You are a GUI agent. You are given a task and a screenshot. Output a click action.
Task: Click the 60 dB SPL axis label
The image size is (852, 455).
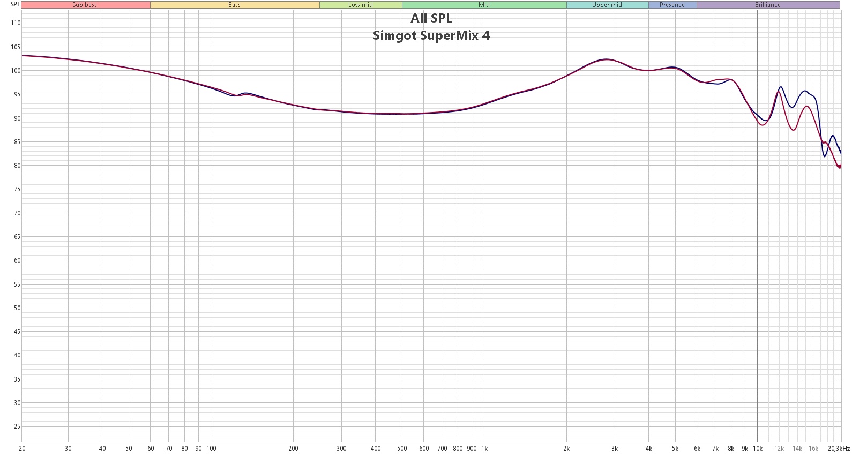click(x=17, y=260)
